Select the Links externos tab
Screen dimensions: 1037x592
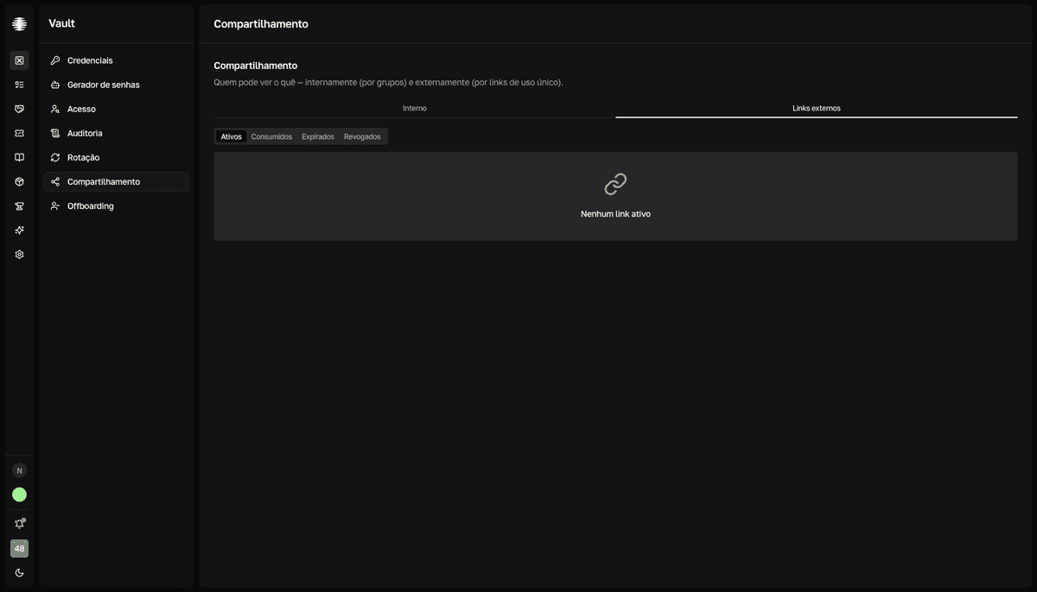coord(817,108)
